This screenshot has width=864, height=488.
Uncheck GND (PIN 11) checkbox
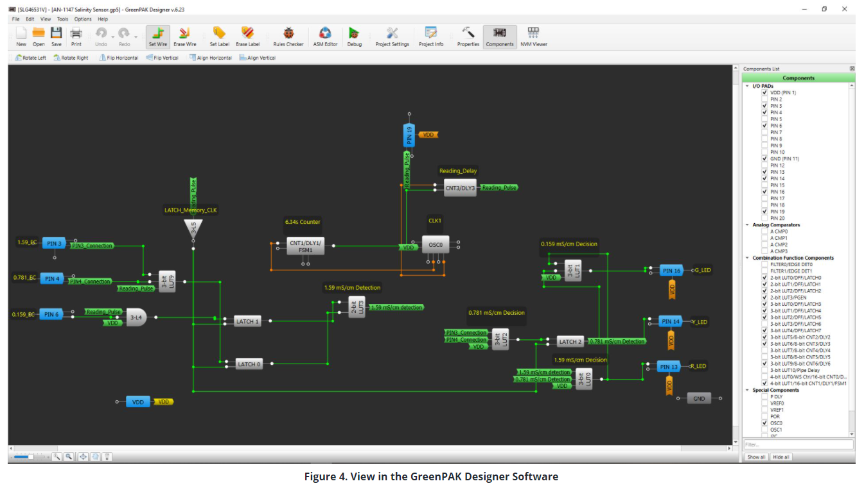764,158
